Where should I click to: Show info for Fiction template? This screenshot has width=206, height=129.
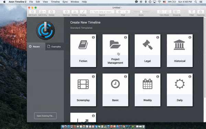[93, 37]
